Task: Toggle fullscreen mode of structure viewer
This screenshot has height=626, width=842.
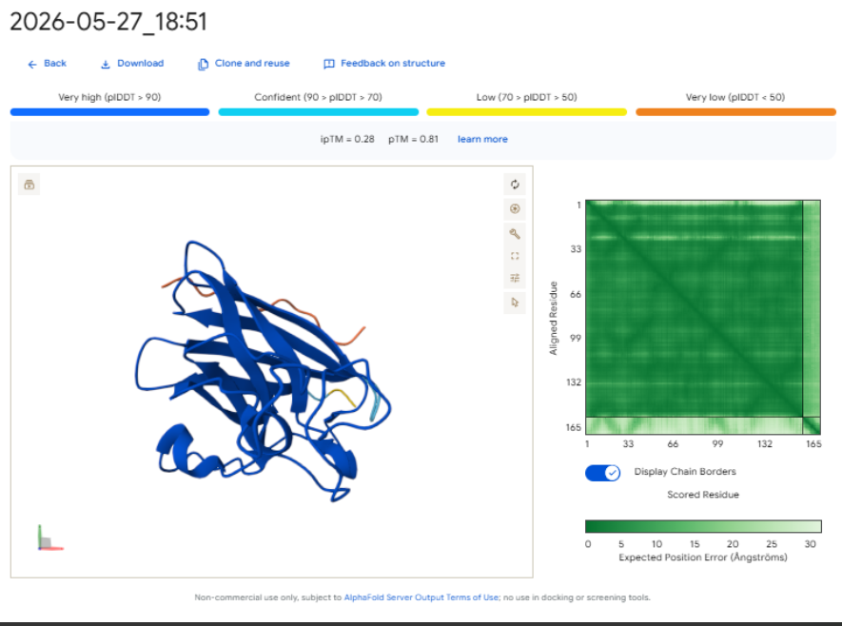Action: [515, 256]
